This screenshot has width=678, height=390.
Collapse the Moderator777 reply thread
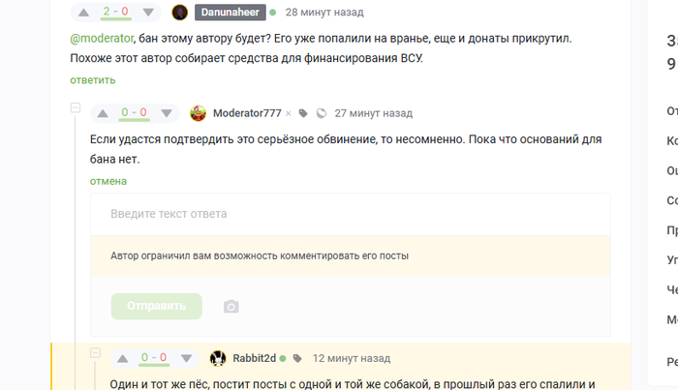click(74, 107)
